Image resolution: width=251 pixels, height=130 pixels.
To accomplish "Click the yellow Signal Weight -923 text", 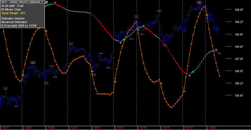I will (13, 13).
